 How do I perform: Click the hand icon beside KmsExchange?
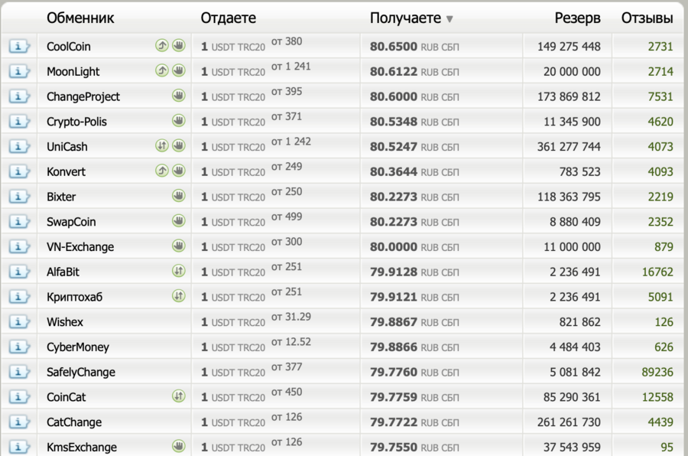tap(178, 447)
